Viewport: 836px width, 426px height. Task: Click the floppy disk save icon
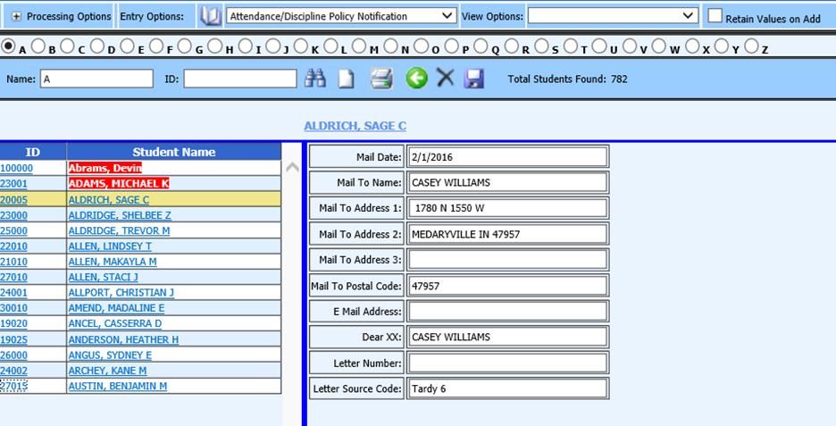(474, 79)
